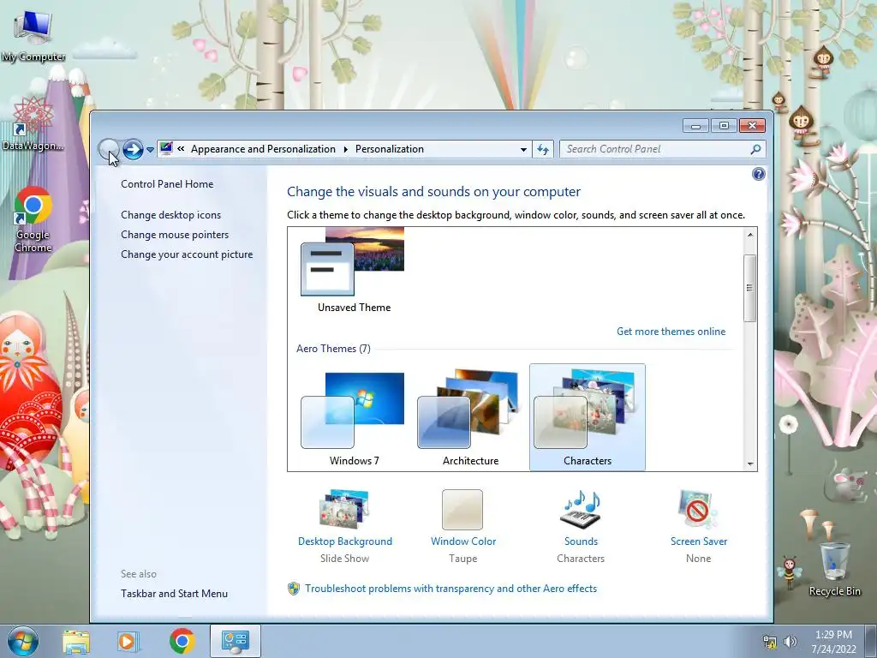Open Change mouse pointers link
877x658 pixels.
[x=175, y=235]
